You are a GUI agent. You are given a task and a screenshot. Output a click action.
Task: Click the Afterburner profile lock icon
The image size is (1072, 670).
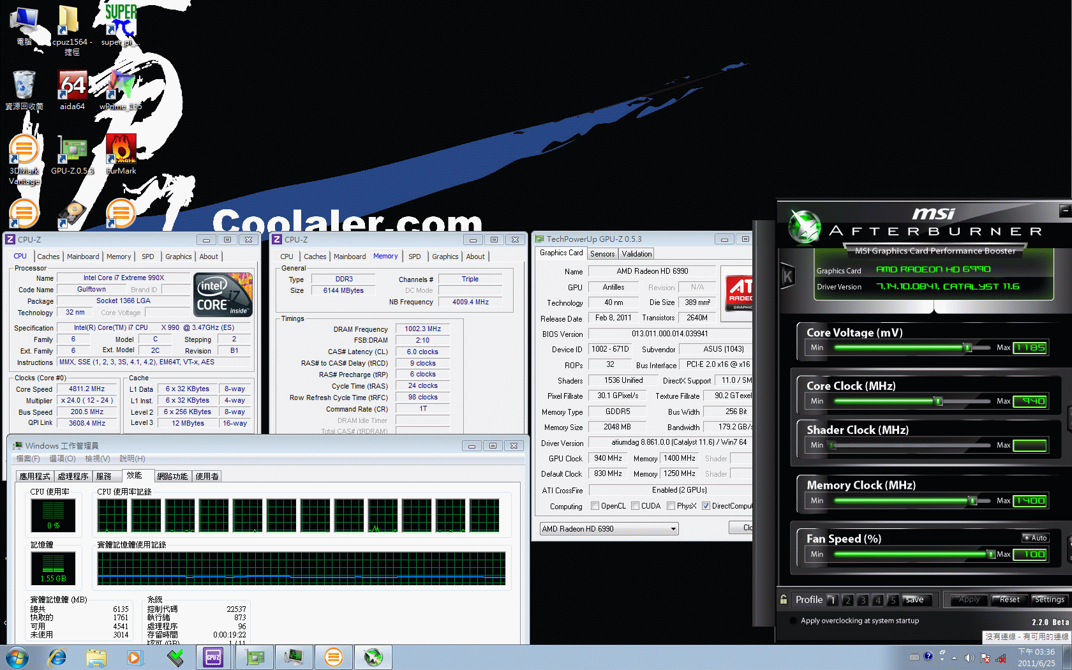click(x=784, y=600)
